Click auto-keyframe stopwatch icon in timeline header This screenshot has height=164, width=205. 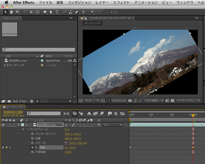[116, 114]
